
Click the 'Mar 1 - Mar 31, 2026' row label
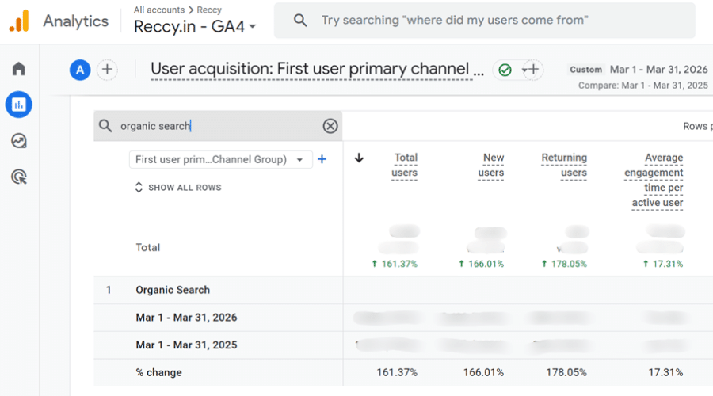[x=186, y=318]
